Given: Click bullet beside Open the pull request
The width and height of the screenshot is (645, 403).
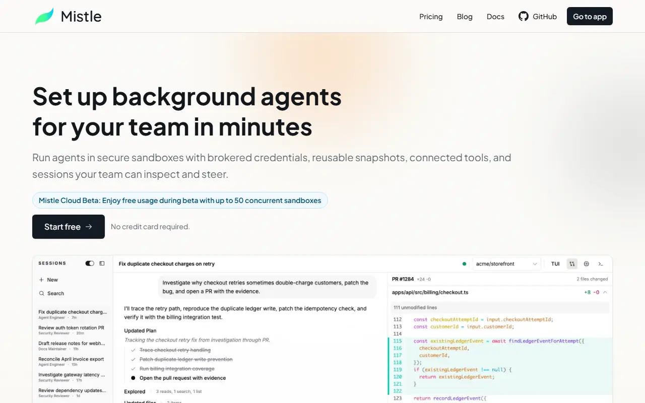Looking at the screenshot, I should tap(134, 378).
